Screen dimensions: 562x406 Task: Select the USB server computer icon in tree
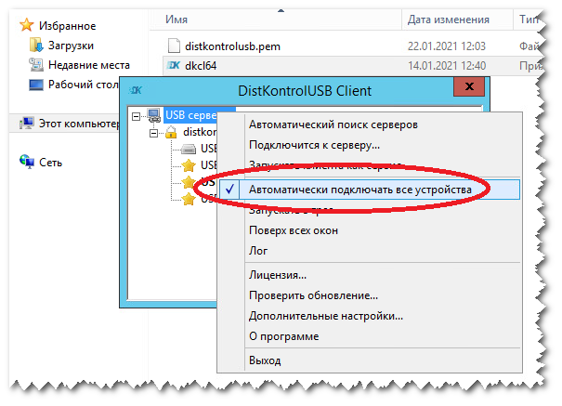click(154, 115)
